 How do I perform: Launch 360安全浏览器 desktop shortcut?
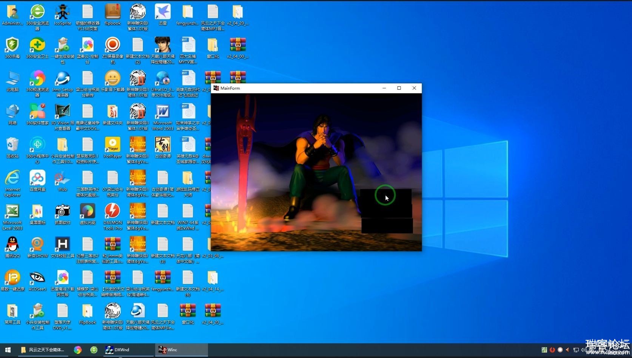tap(37, 17)
